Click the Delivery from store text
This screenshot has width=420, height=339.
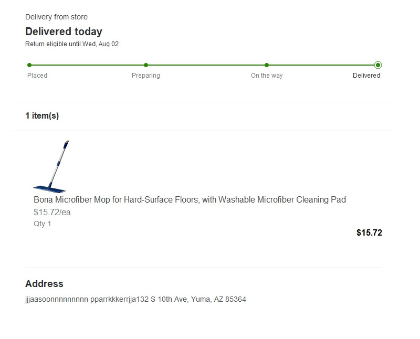tap(56, 17)
